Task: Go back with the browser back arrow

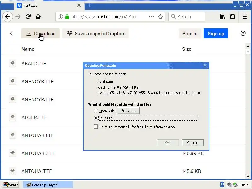Action: [8, 17]
